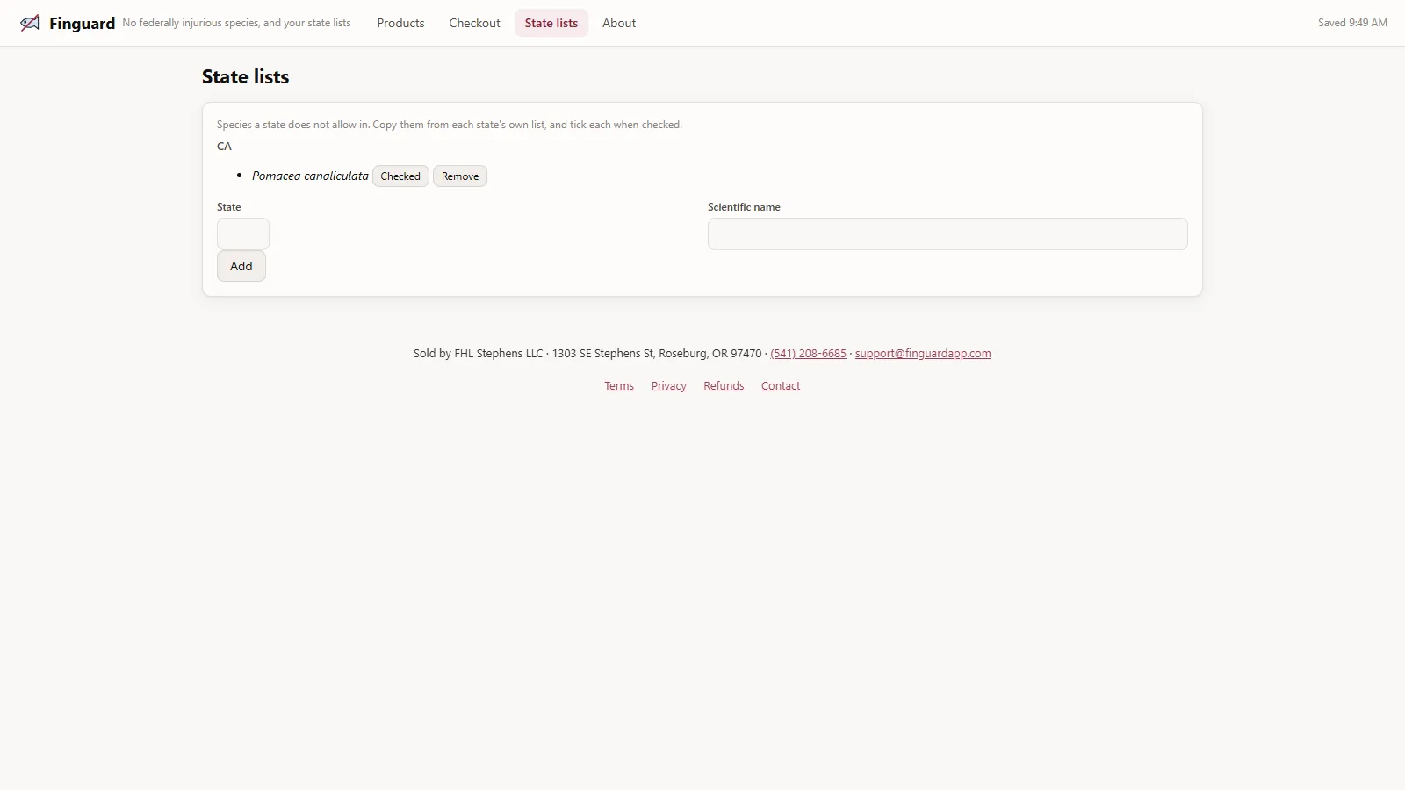Go to the Checkout page
The width and height of the screenshot is (1405, 790).
click(x=474, y=23)
